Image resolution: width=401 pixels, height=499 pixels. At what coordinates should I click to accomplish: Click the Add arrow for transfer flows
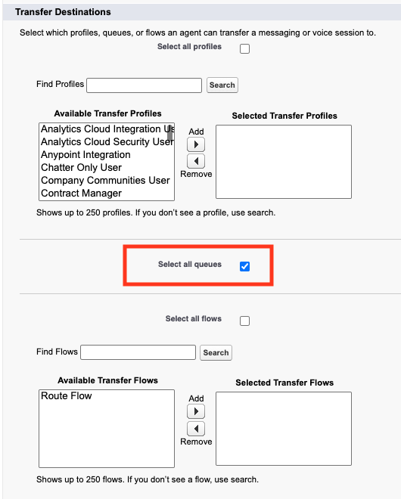195,411
